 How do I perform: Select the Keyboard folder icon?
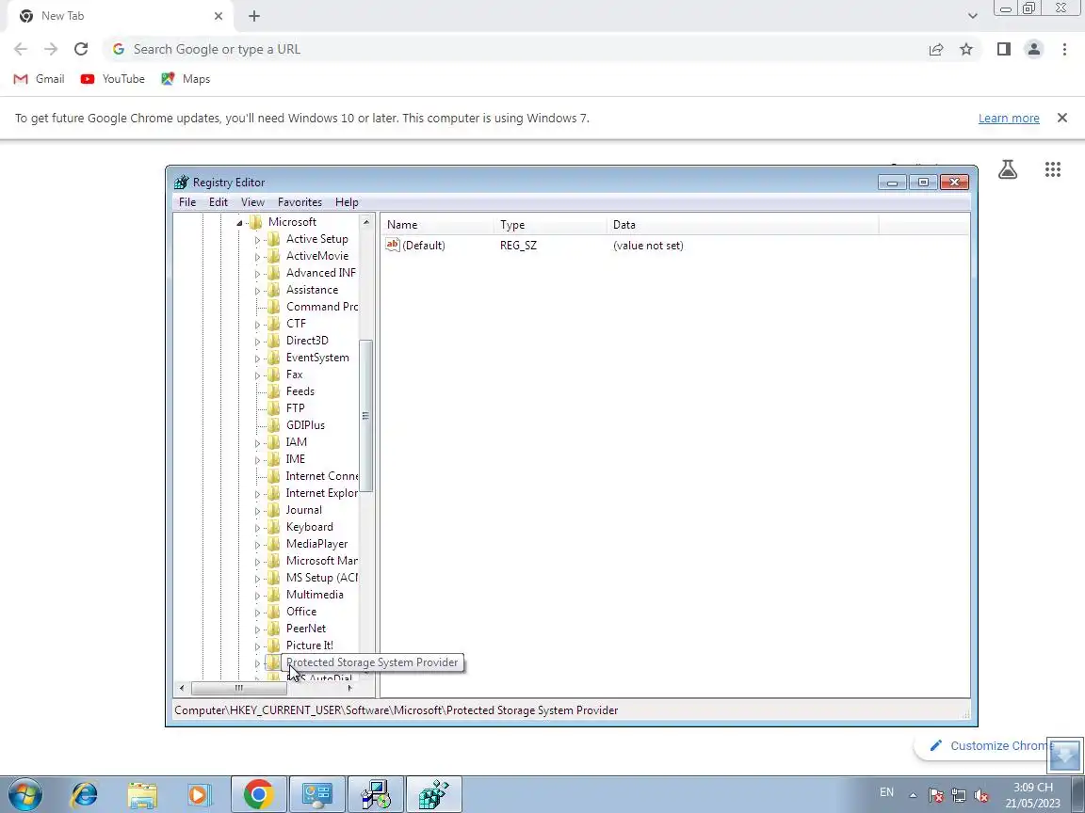pyautogui.click(x=274, y=527)
